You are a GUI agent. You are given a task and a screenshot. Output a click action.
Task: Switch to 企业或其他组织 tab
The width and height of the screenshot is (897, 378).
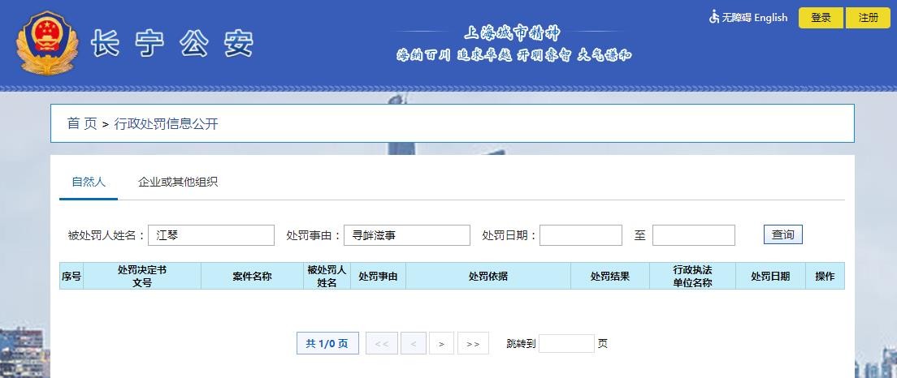click(x=178, y=182)
